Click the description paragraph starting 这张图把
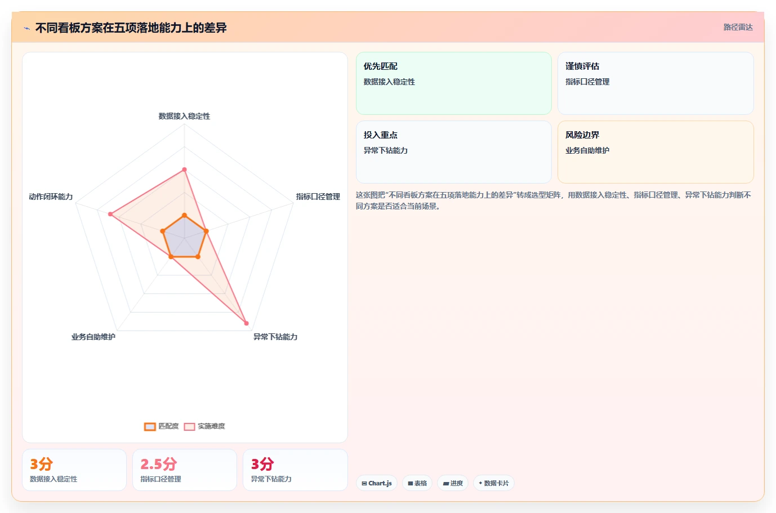This screenshot has height=513, width=776. point(554,200)
